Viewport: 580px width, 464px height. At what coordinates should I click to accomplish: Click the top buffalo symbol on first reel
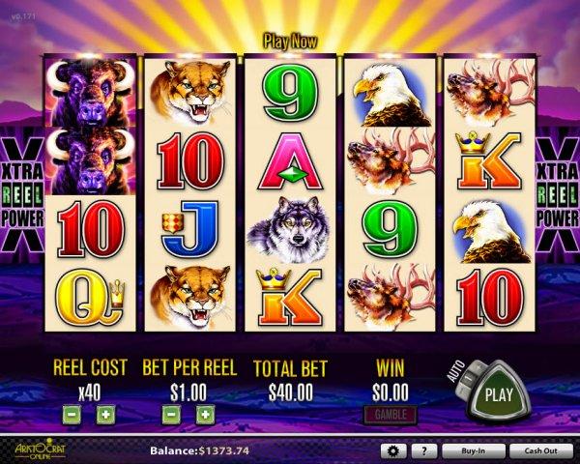pos(91,93)
